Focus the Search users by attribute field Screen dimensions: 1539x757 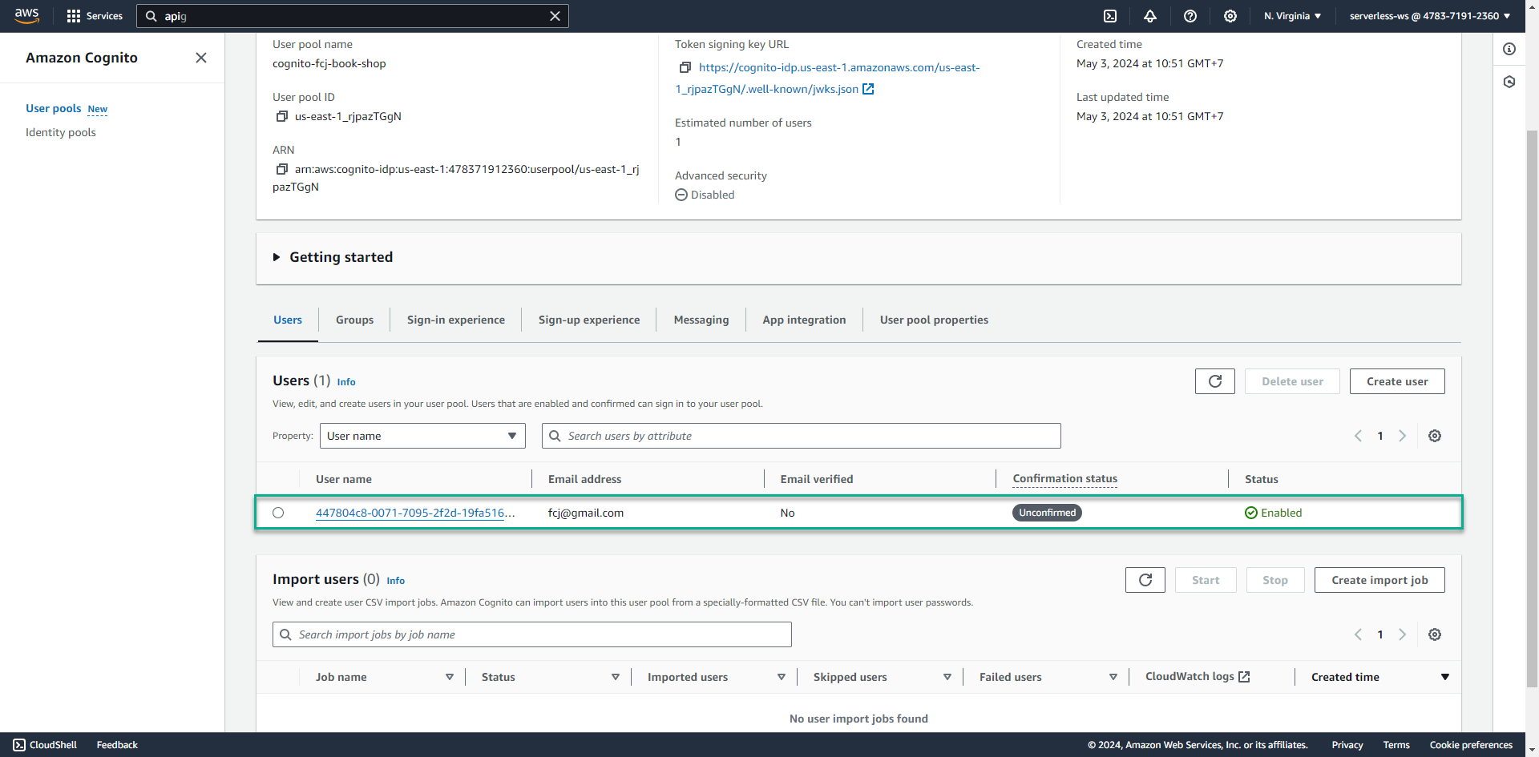(x=802, y=436)
